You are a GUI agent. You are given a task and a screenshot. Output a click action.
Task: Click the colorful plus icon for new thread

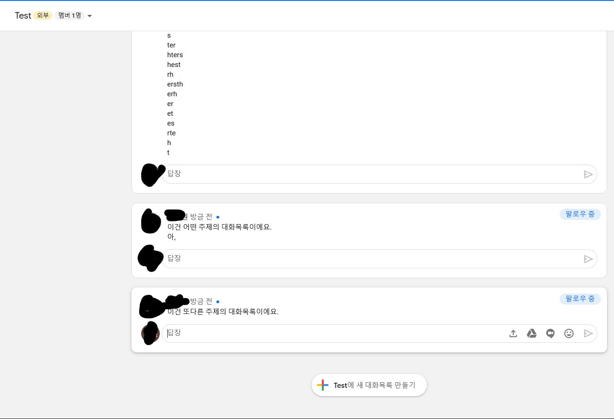click(x=323, y=385)
